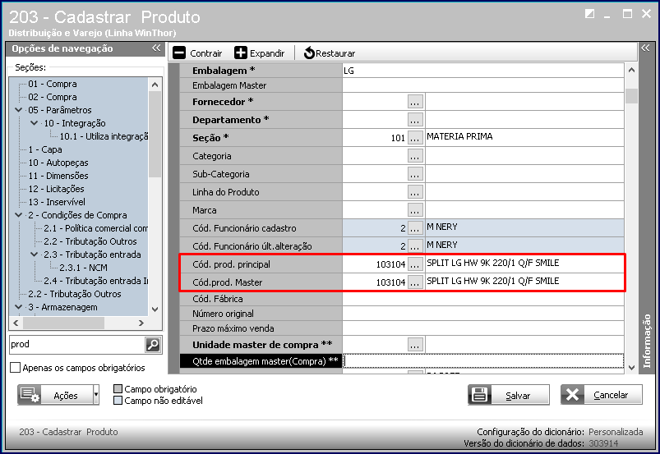Open lookup for Sub-Categoria field

point(415,174)
